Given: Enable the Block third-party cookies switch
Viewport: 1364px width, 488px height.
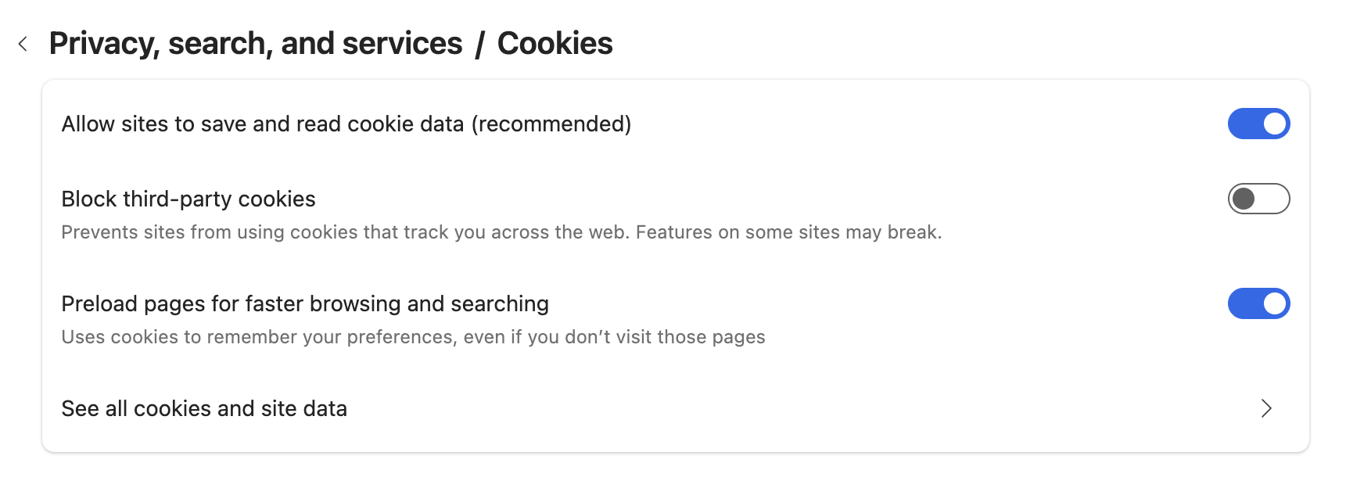Looking at the screenshot, I should click(1258, 199).
